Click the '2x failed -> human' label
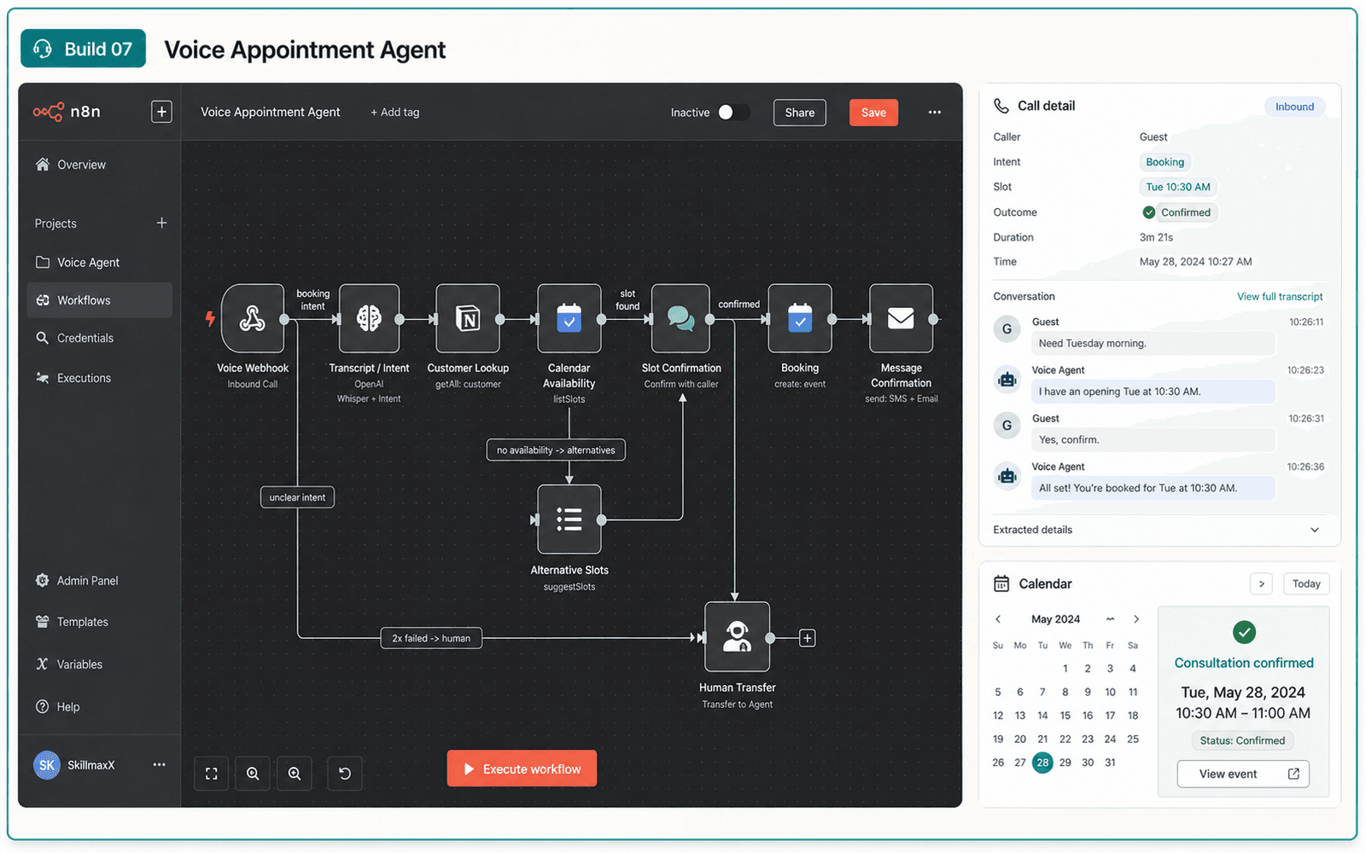The width and height of the screenshot is (1366, 853). [x=431, y=638]
